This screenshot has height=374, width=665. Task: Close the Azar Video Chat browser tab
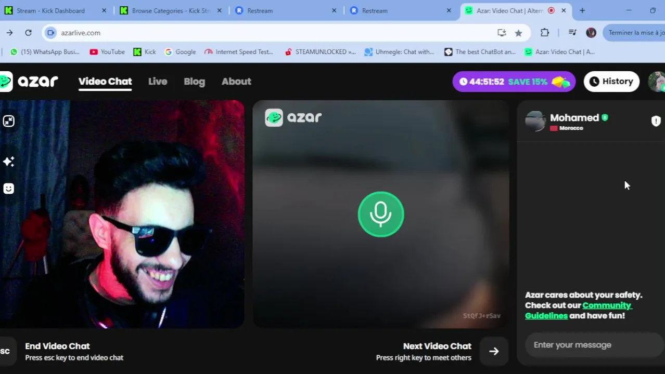[564, 10]
